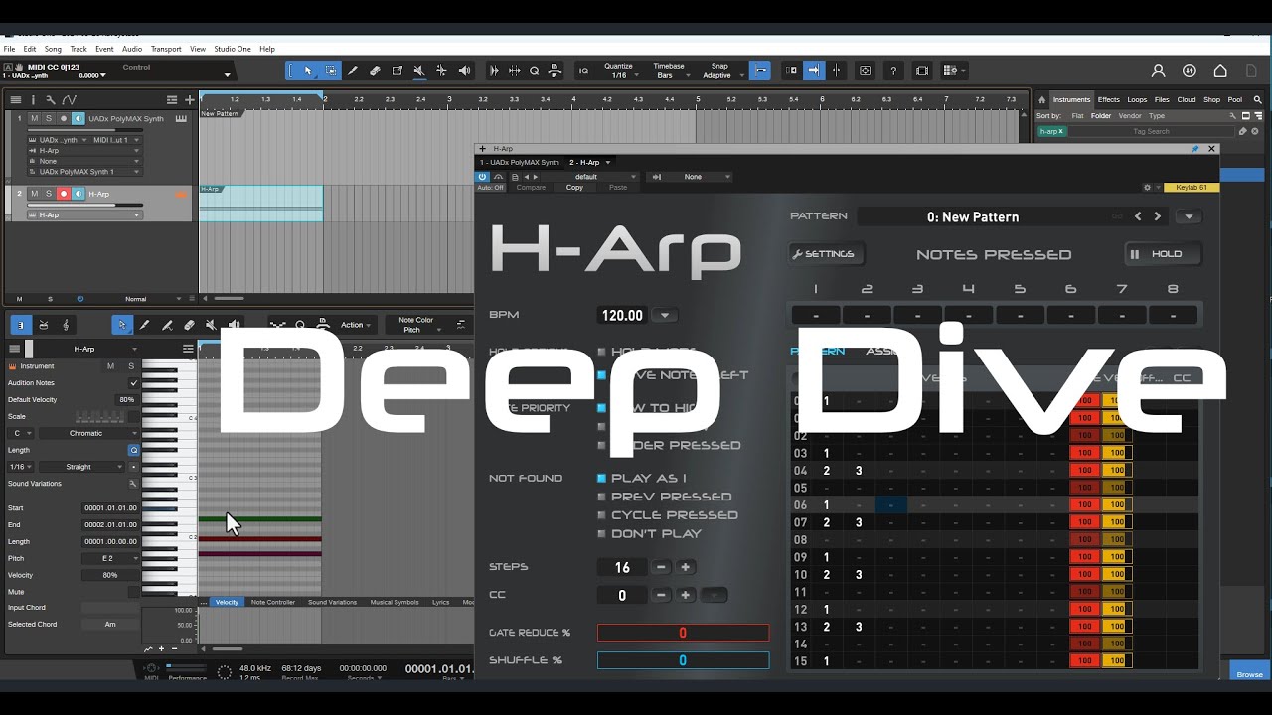Select the PREV PRESSED option
Viewport: 1272px width, 715px height.
[664, 497]
